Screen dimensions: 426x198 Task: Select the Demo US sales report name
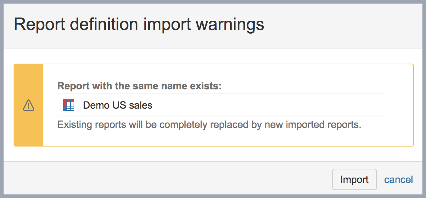pos(118,105)
